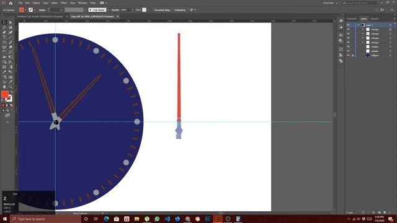This screenshot has height=223, width=397.
Task: Click the large red fill swatch in toolbox
Action: click(5, 94)
